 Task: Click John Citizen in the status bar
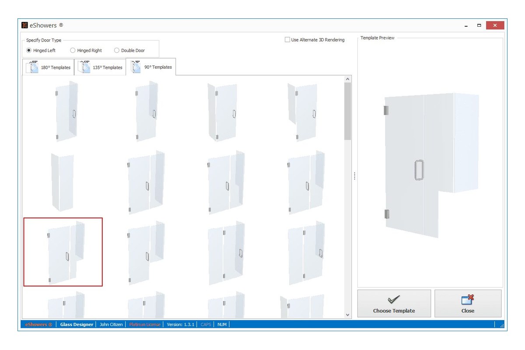point(111,325)
